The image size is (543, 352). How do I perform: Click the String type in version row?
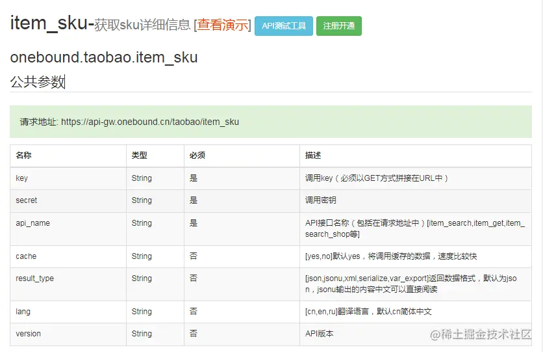pyautogui.click(x=142, y=334)
